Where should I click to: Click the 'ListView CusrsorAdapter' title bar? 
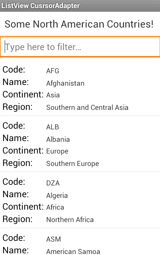80,6
